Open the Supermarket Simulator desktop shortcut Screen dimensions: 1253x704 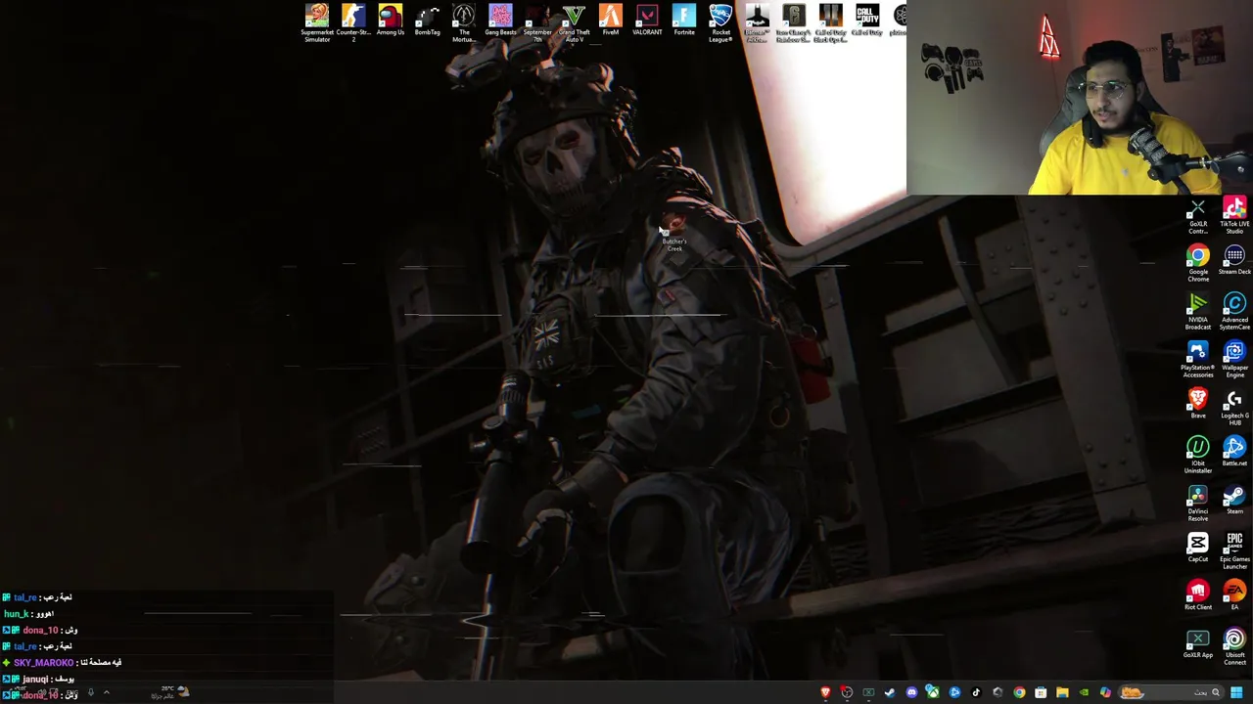tap(317, 23)
